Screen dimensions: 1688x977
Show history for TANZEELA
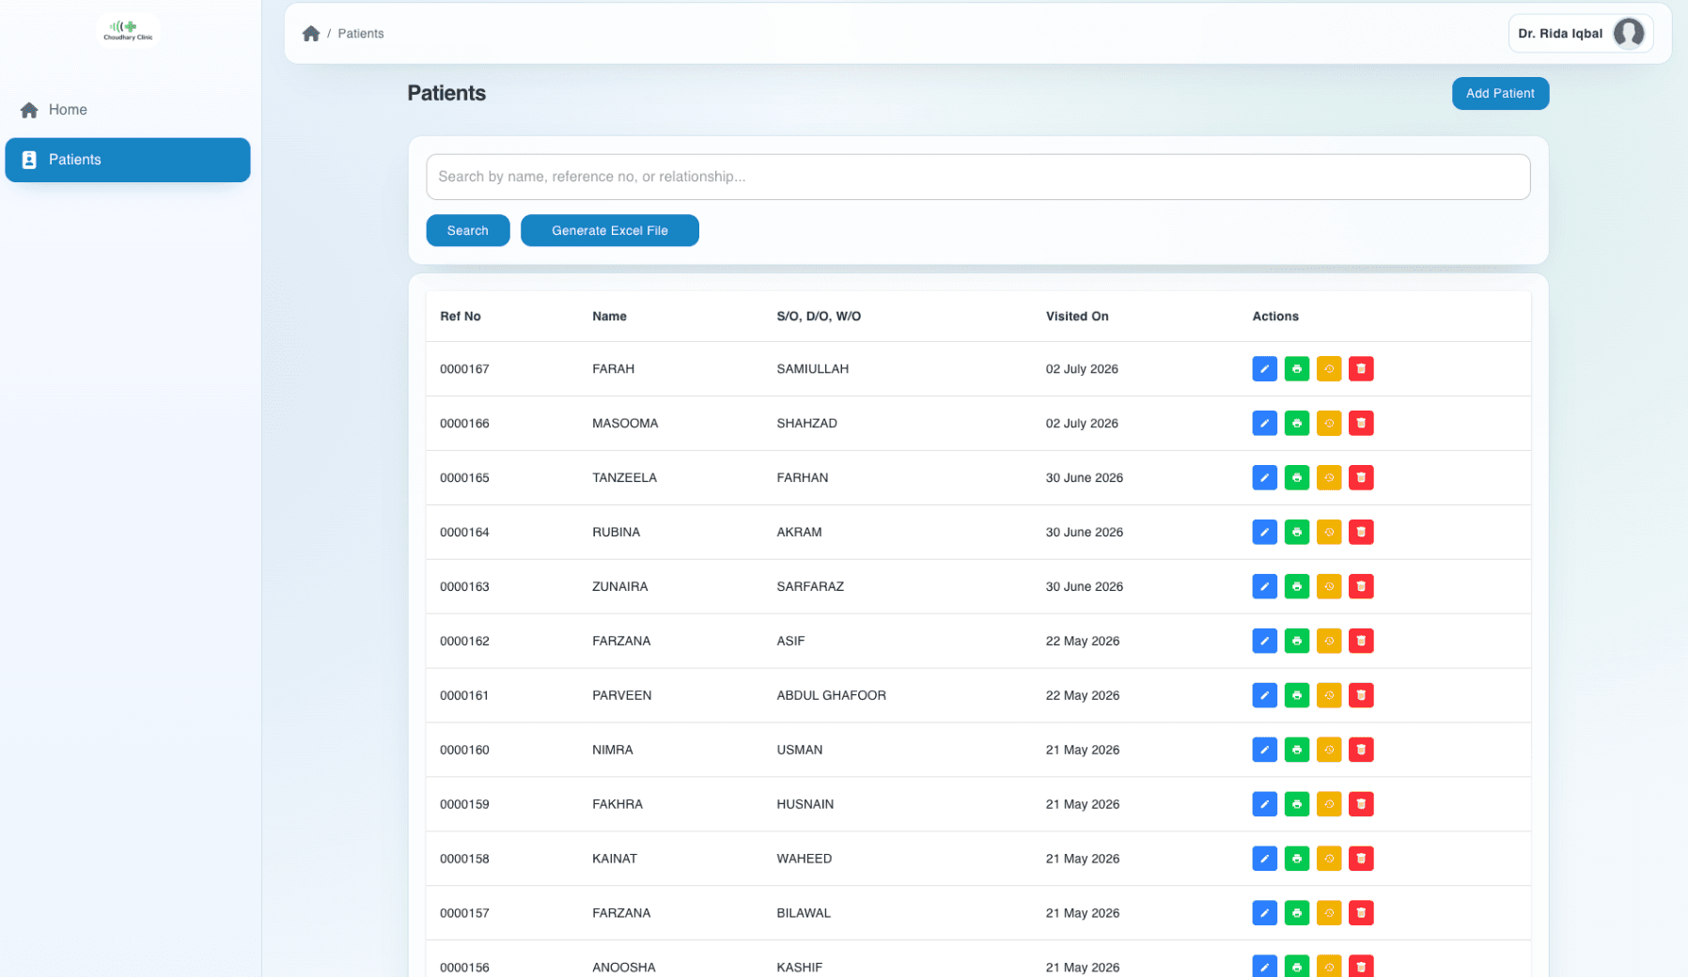(x=1328, y=478)
